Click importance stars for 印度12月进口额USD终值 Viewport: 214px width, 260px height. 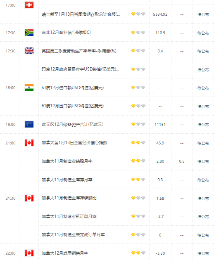pyautogui.click(x=138, y=87)
